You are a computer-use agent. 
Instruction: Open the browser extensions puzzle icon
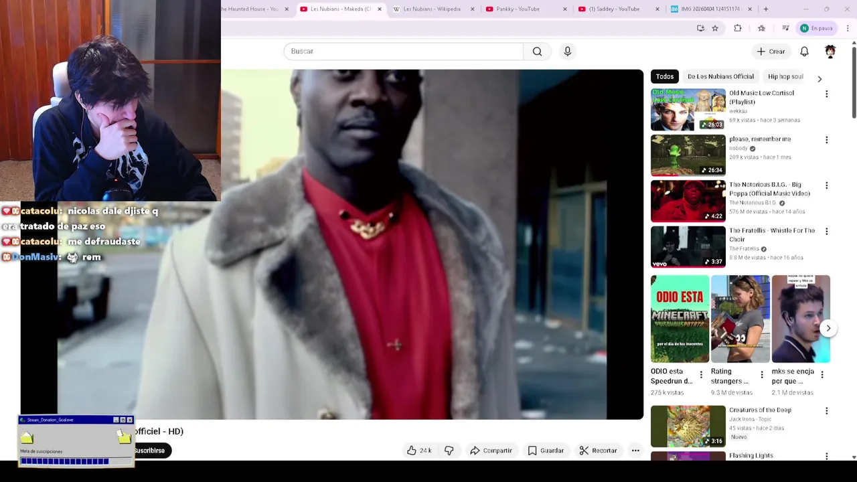tap(738, 28)
